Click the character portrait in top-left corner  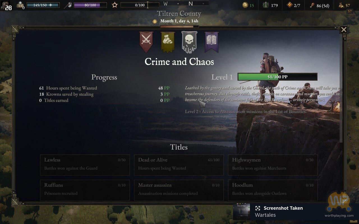pyautogui.click(x=6, y=5)
